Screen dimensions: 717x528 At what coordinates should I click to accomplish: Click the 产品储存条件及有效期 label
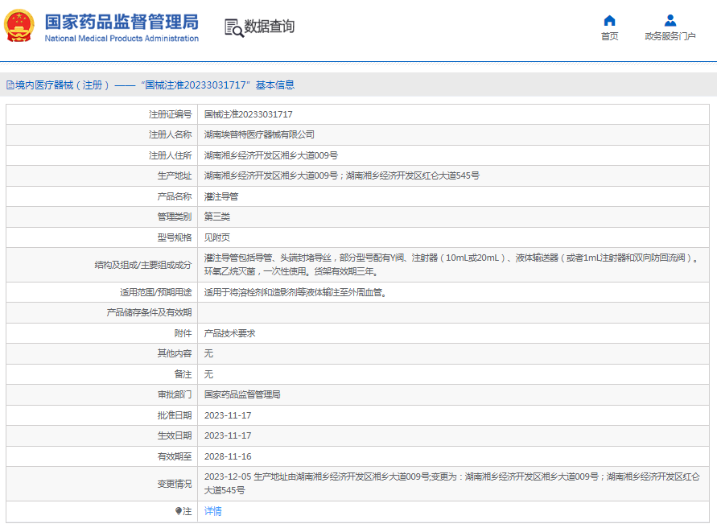149,312
